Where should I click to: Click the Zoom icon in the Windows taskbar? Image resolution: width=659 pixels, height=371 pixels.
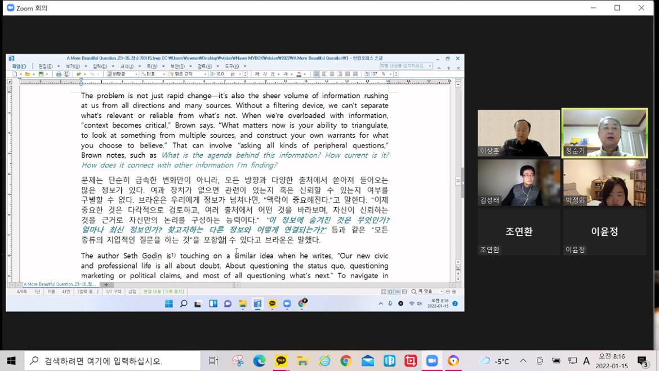pyautogui.click(x=432, y=361)
